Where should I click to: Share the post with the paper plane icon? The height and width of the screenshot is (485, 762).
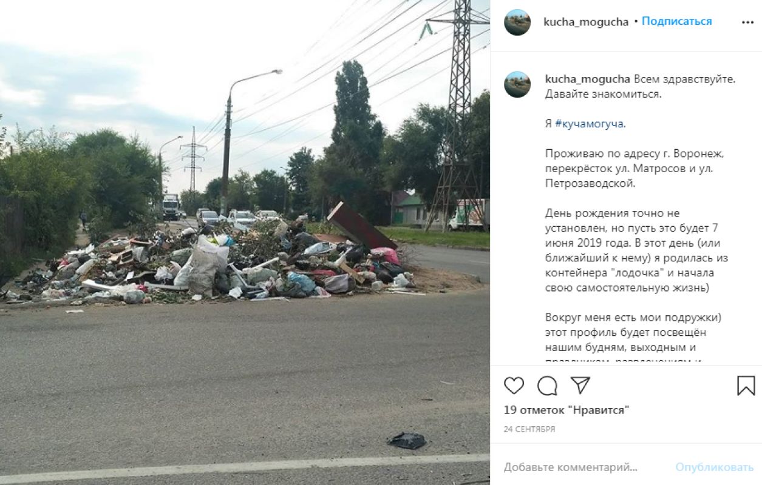[580, 385]
